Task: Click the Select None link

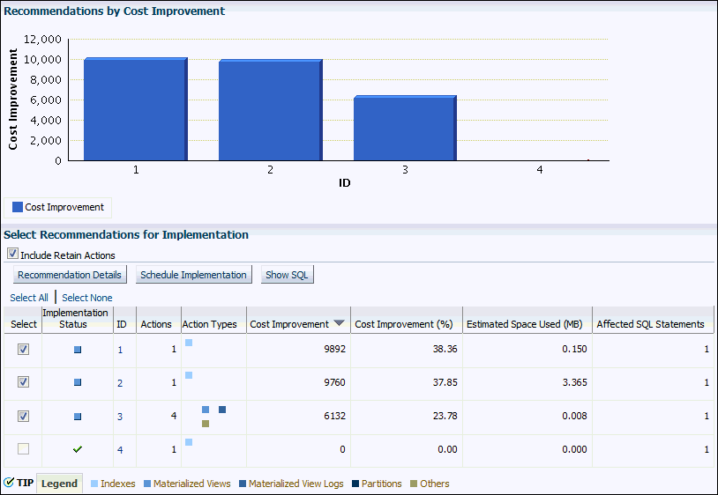Action: [87, 298]
